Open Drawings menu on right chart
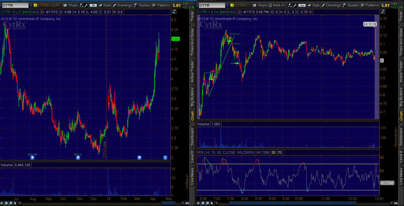This screenshot has width=404, height=206. [x=331, y=5]
